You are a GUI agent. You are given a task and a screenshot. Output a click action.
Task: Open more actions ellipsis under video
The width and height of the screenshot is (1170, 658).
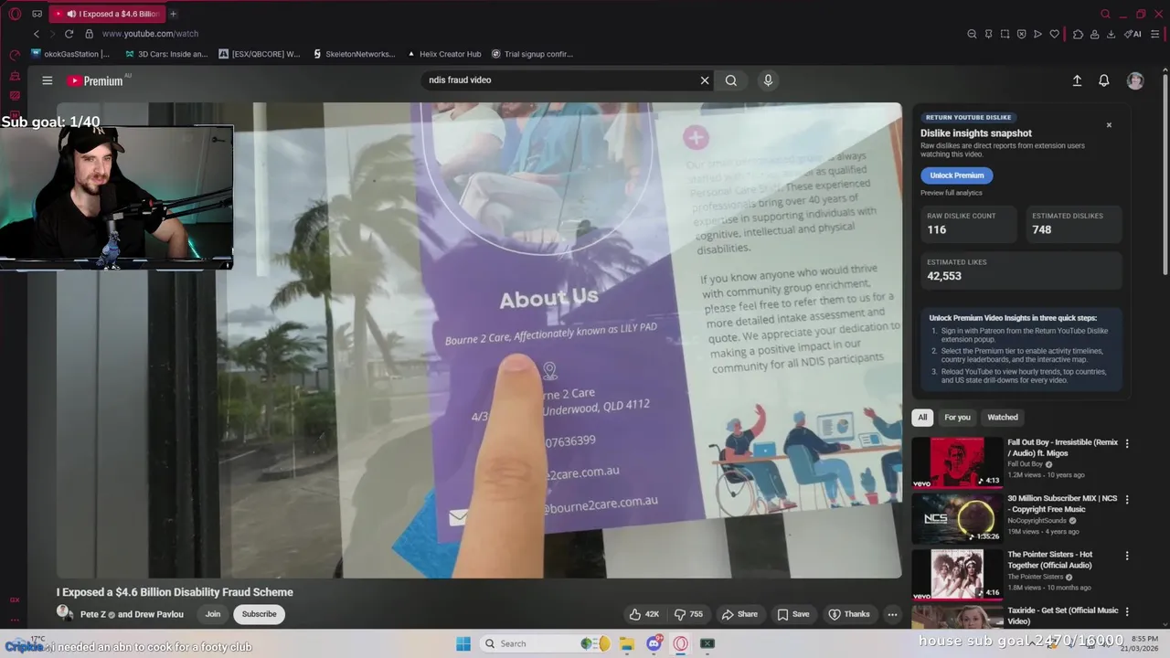892,614
